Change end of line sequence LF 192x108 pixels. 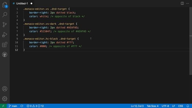point(173,106)
